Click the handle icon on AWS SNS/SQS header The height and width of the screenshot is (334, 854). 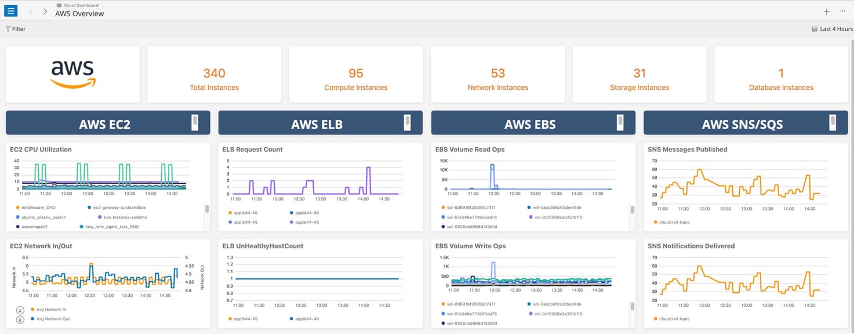pos(833,122)
